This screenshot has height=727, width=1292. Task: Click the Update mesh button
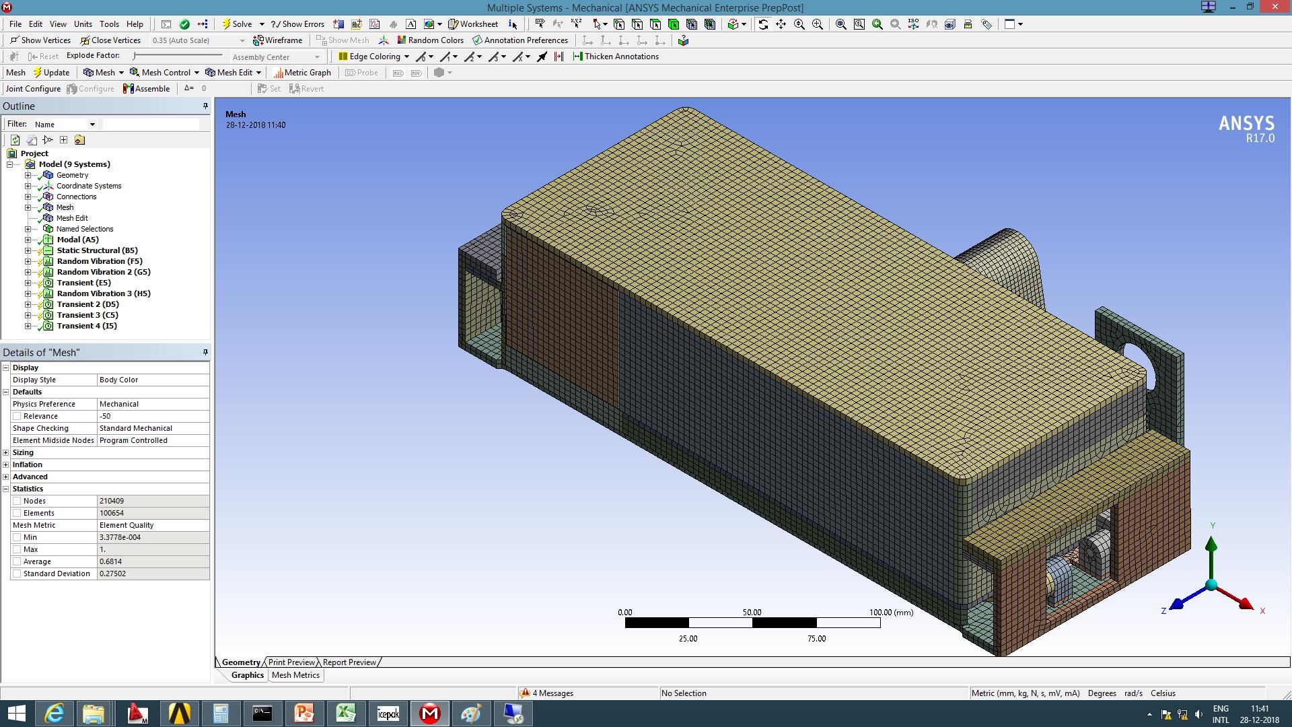click(x=51, y=73)
